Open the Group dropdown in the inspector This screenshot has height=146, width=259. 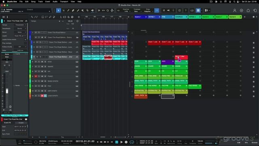point(20,32)
